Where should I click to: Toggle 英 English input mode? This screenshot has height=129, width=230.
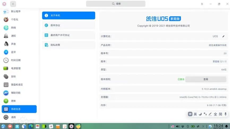coord(195,114)
